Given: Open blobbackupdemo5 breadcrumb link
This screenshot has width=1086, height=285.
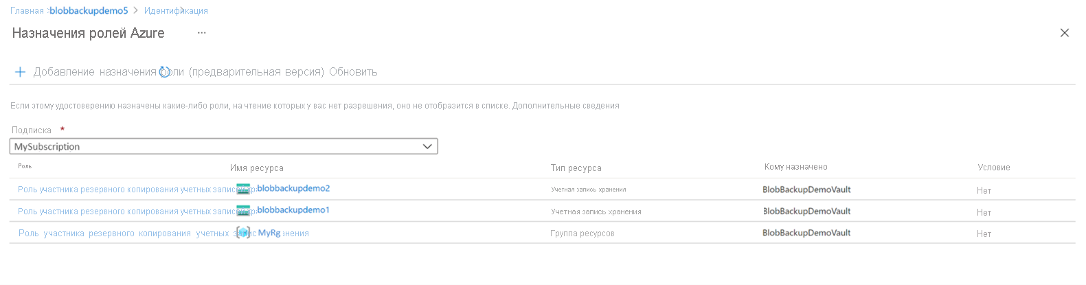Looking at the screenshot, I should click(89, 11).
